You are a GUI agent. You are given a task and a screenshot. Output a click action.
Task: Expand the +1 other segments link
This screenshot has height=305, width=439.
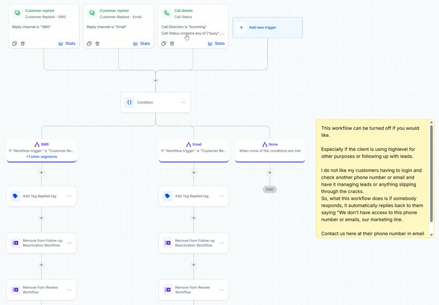(42, 157)
